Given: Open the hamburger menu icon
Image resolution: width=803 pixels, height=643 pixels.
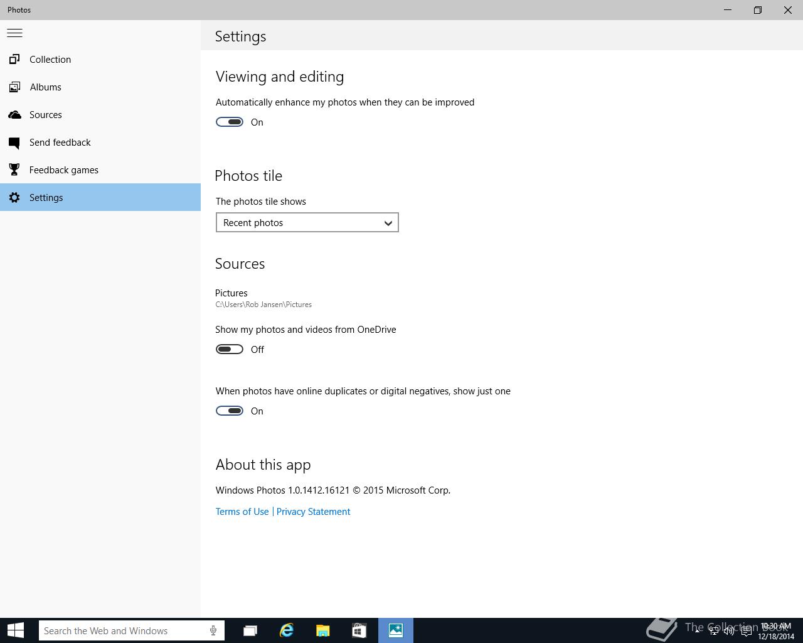Looking at the screenshot, I should click(14, 33).
